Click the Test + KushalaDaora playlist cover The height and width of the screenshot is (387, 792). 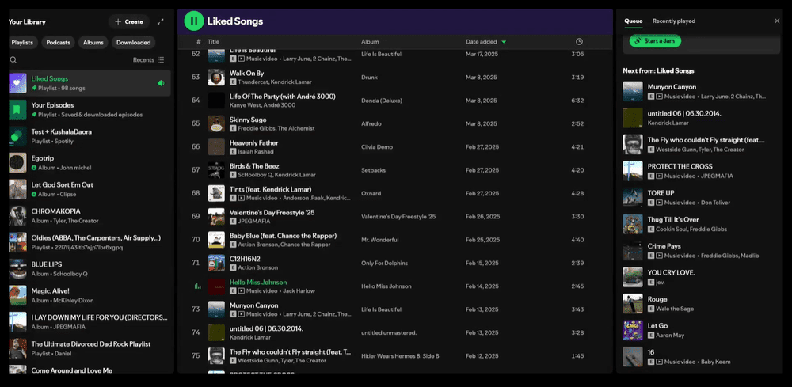pyautogui.click(x=17, y=136)
